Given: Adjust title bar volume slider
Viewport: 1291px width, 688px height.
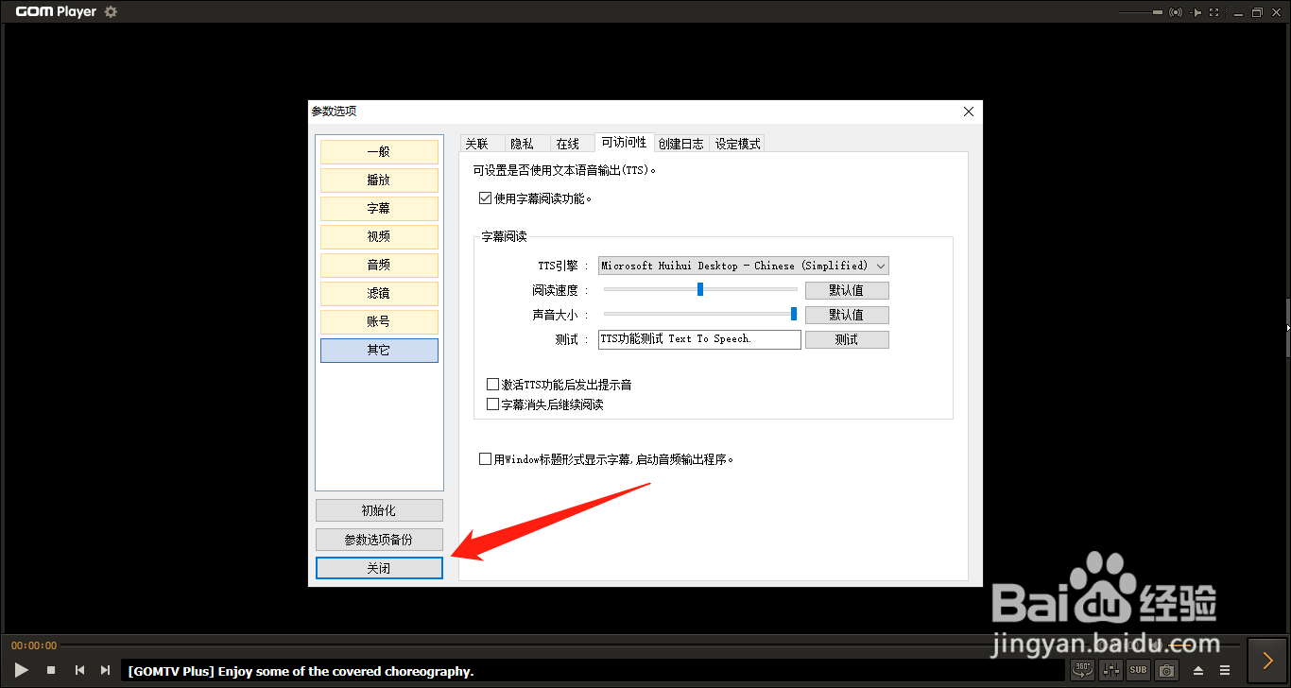Looking at the screenshot, I should coord(1141,12).
